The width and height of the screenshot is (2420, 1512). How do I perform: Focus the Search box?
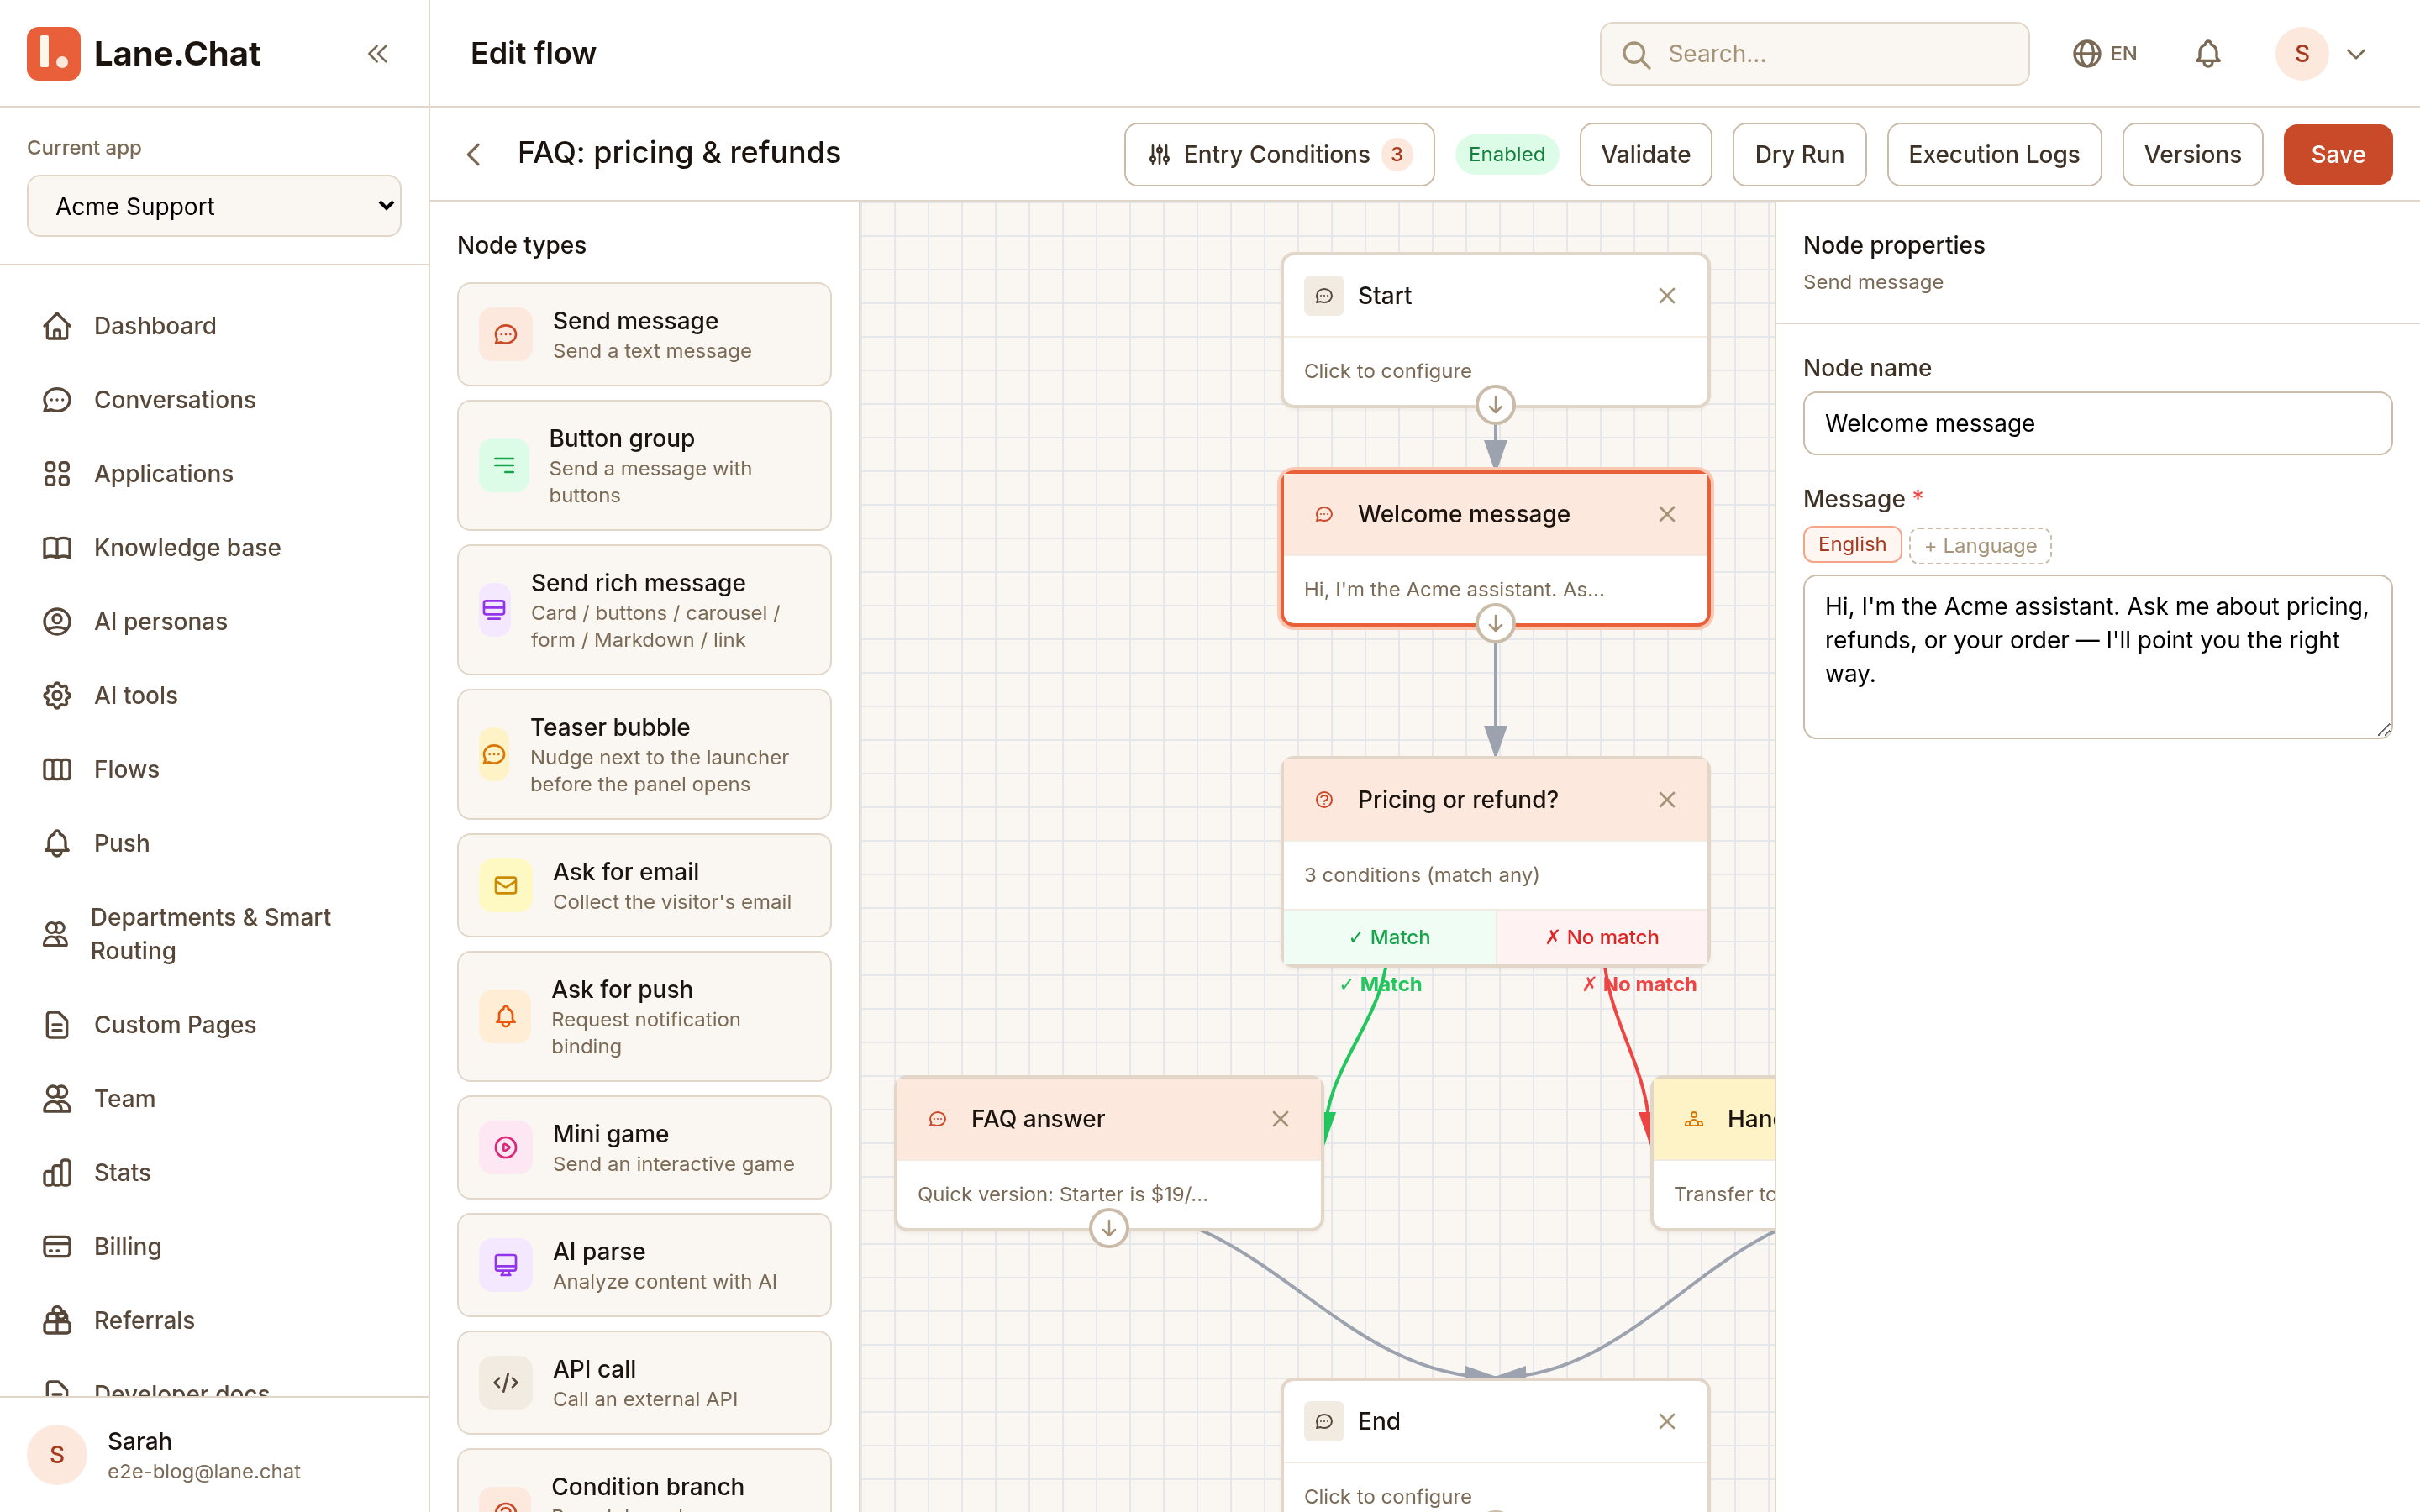point(1814,54)
